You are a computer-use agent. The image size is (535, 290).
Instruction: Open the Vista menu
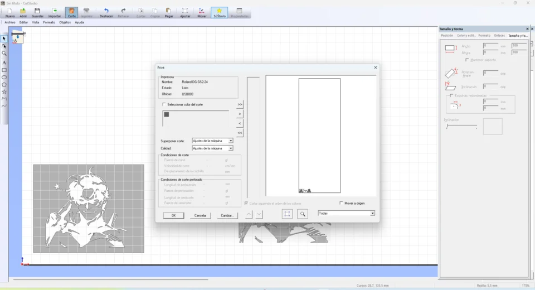coord(36,22)
